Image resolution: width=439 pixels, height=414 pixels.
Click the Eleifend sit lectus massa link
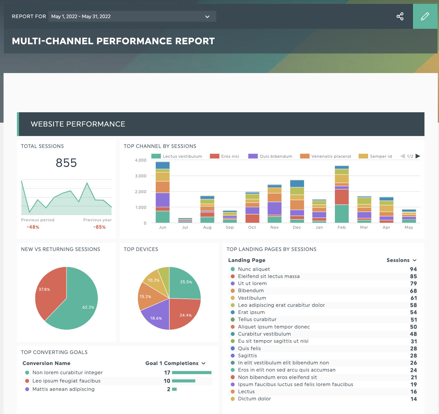pos(269,276)
